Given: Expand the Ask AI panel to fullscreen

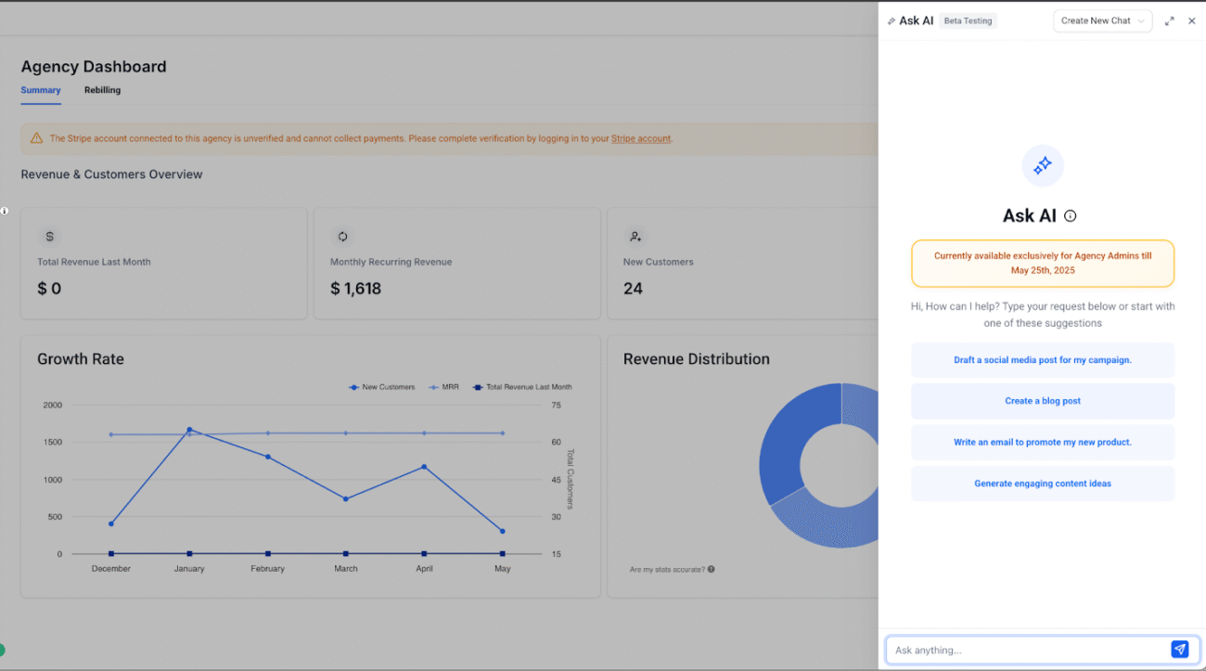Looking at the screenshot, I should [x=1169, y=20].
